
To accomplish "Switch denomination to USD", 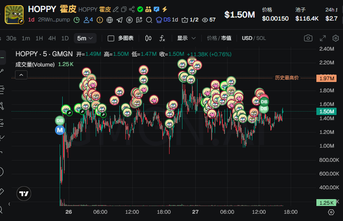I will tap(247, 38).
